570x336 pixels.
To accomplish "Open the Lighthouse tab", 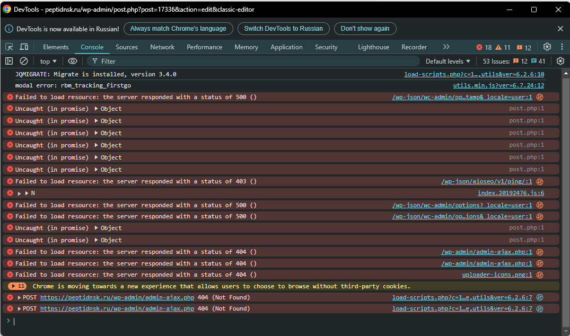I will (373, 47).
